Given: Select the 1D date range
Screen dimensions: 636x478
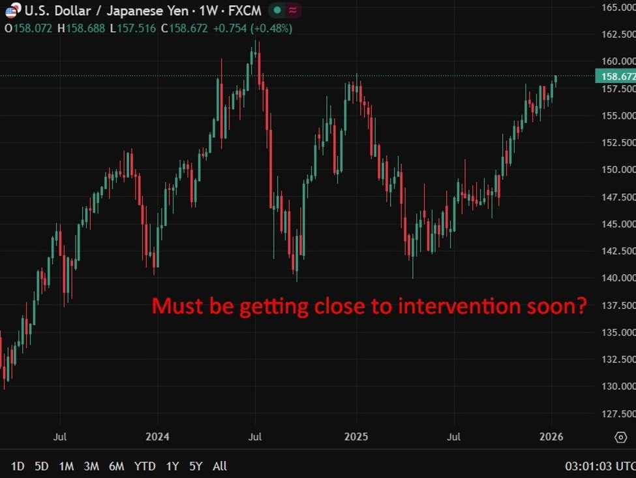Looking at the screenshot, I should tap(16, 466).
